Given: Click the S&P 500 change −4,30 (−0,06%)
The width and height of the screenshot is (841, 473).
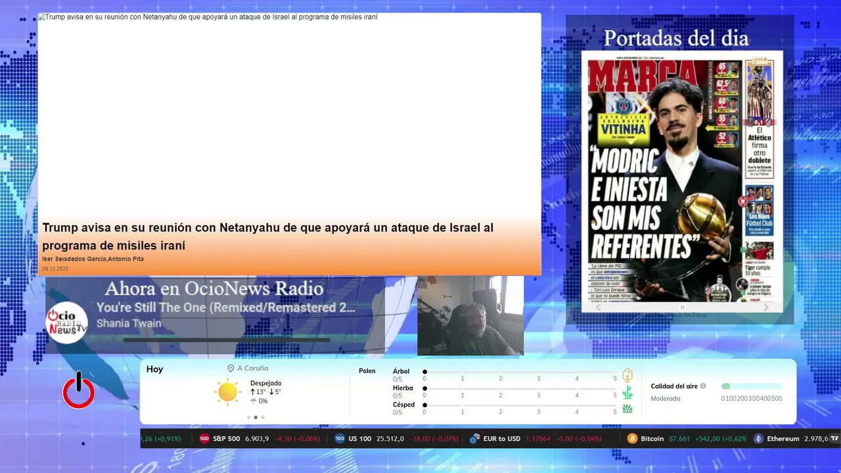Looking at the screenshot, I should click(297, 439).
